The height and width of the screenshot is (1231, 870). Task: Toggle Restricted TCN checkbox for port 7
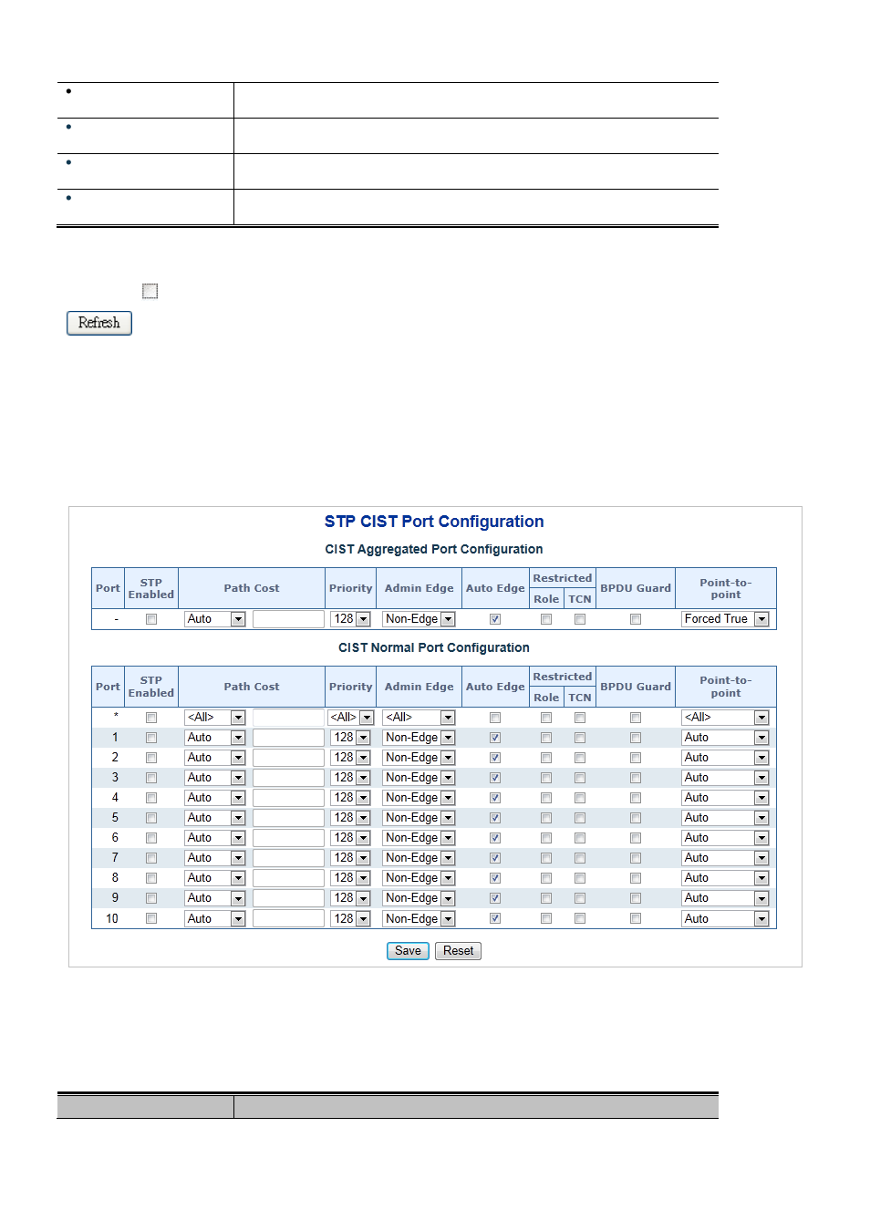point(580,858)
